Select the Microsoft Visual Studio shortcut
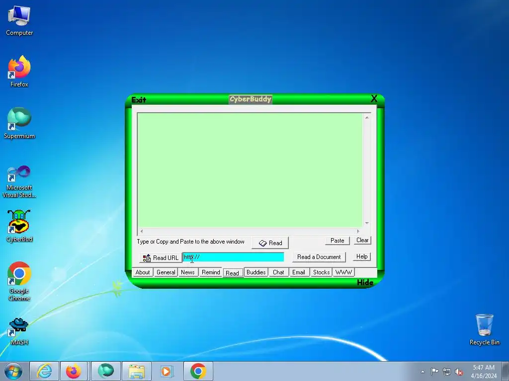 19,182
